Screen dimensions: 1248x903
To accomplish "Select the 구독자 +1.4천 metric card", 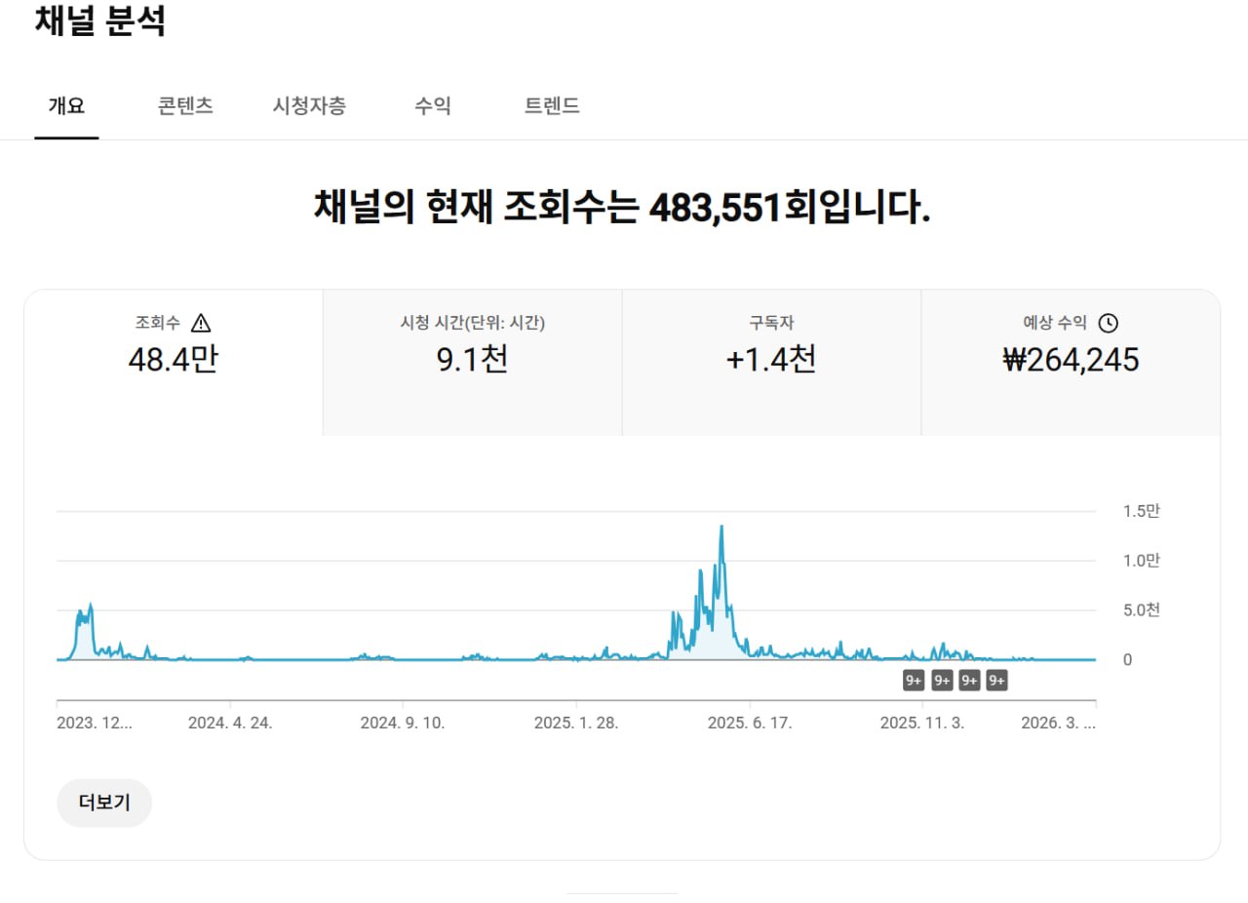I will [x=771, y=361].
